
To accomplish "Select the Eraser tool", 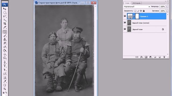I will click(x=5, y=47).
